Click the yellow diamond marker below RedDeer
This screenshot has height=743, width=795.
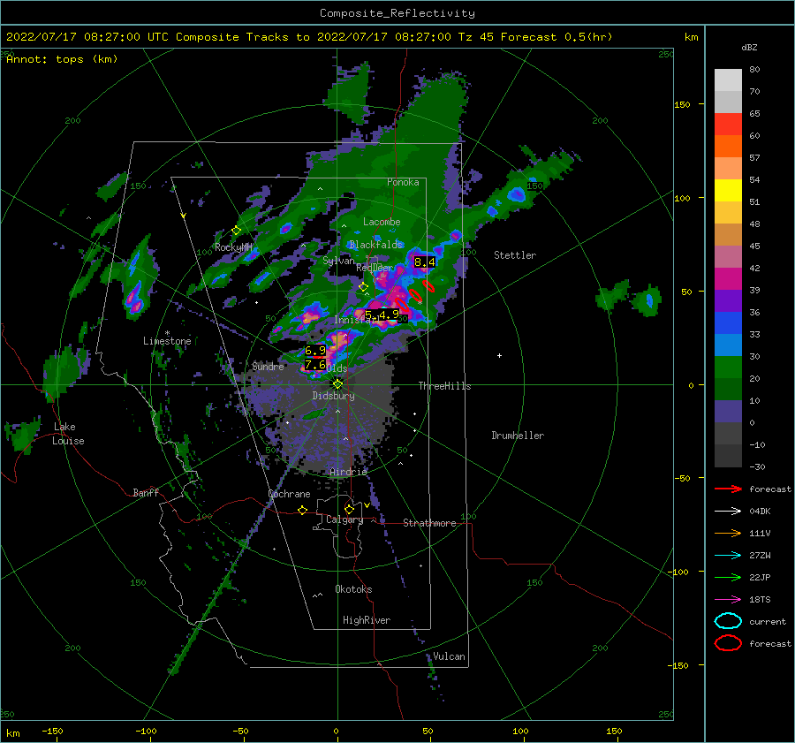tap(363, 287)
